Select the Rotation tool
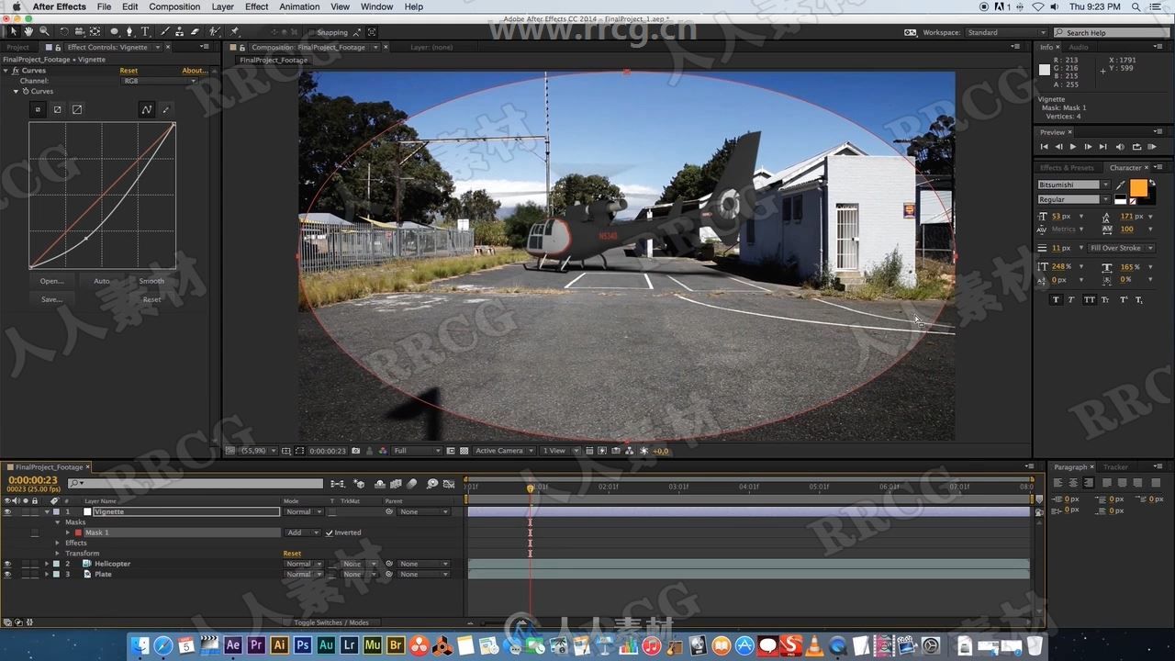The height and width of the screenshot is (661, 1175). [x=64, y=31]
